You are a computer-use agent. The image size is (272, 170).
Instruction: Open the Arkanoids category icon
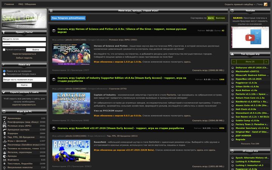point(5,118)
